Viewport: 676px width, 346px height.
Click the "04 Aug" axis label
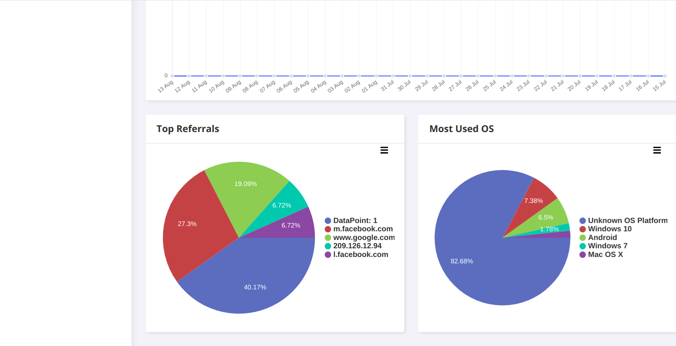tap(319, 86)
